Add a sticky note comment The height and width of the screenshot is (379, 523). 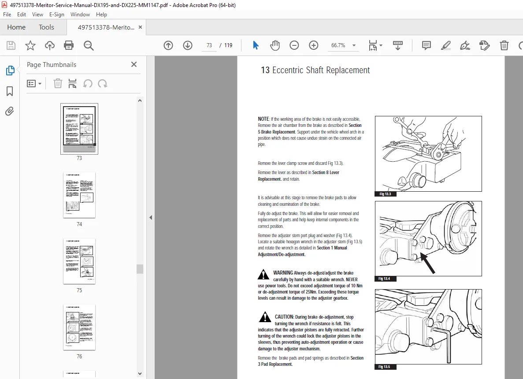[x=426, y=45]
